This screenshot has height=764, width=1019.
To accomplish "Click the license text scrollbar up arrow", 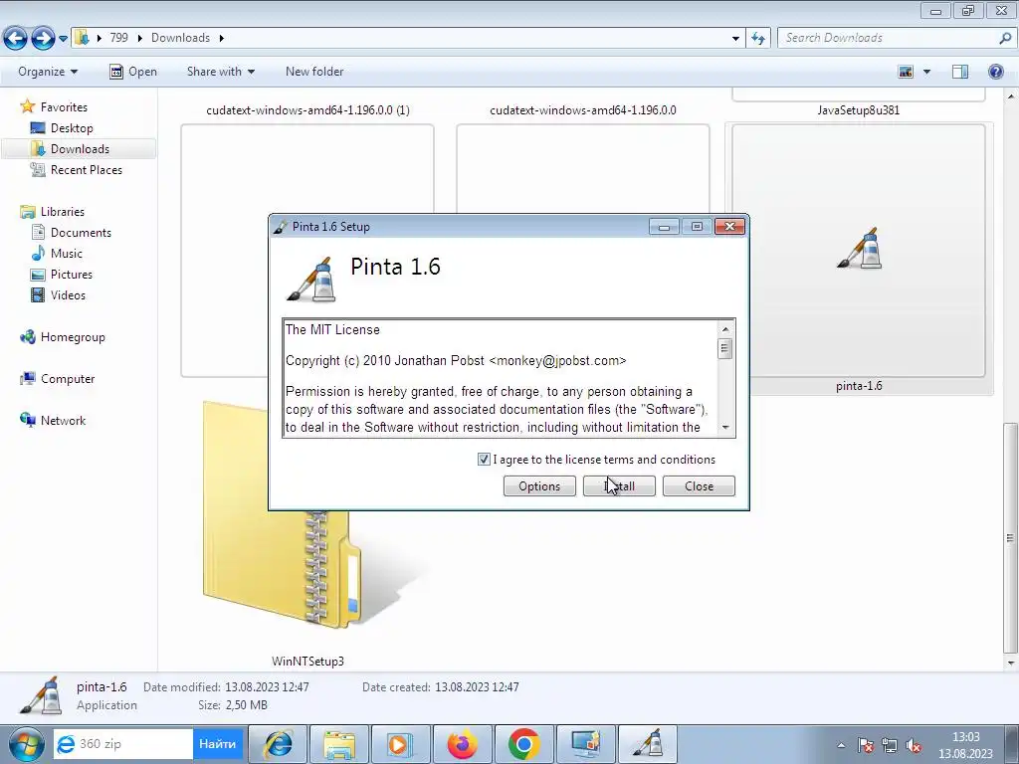I will pyautogui.click(x=725, y=329).
